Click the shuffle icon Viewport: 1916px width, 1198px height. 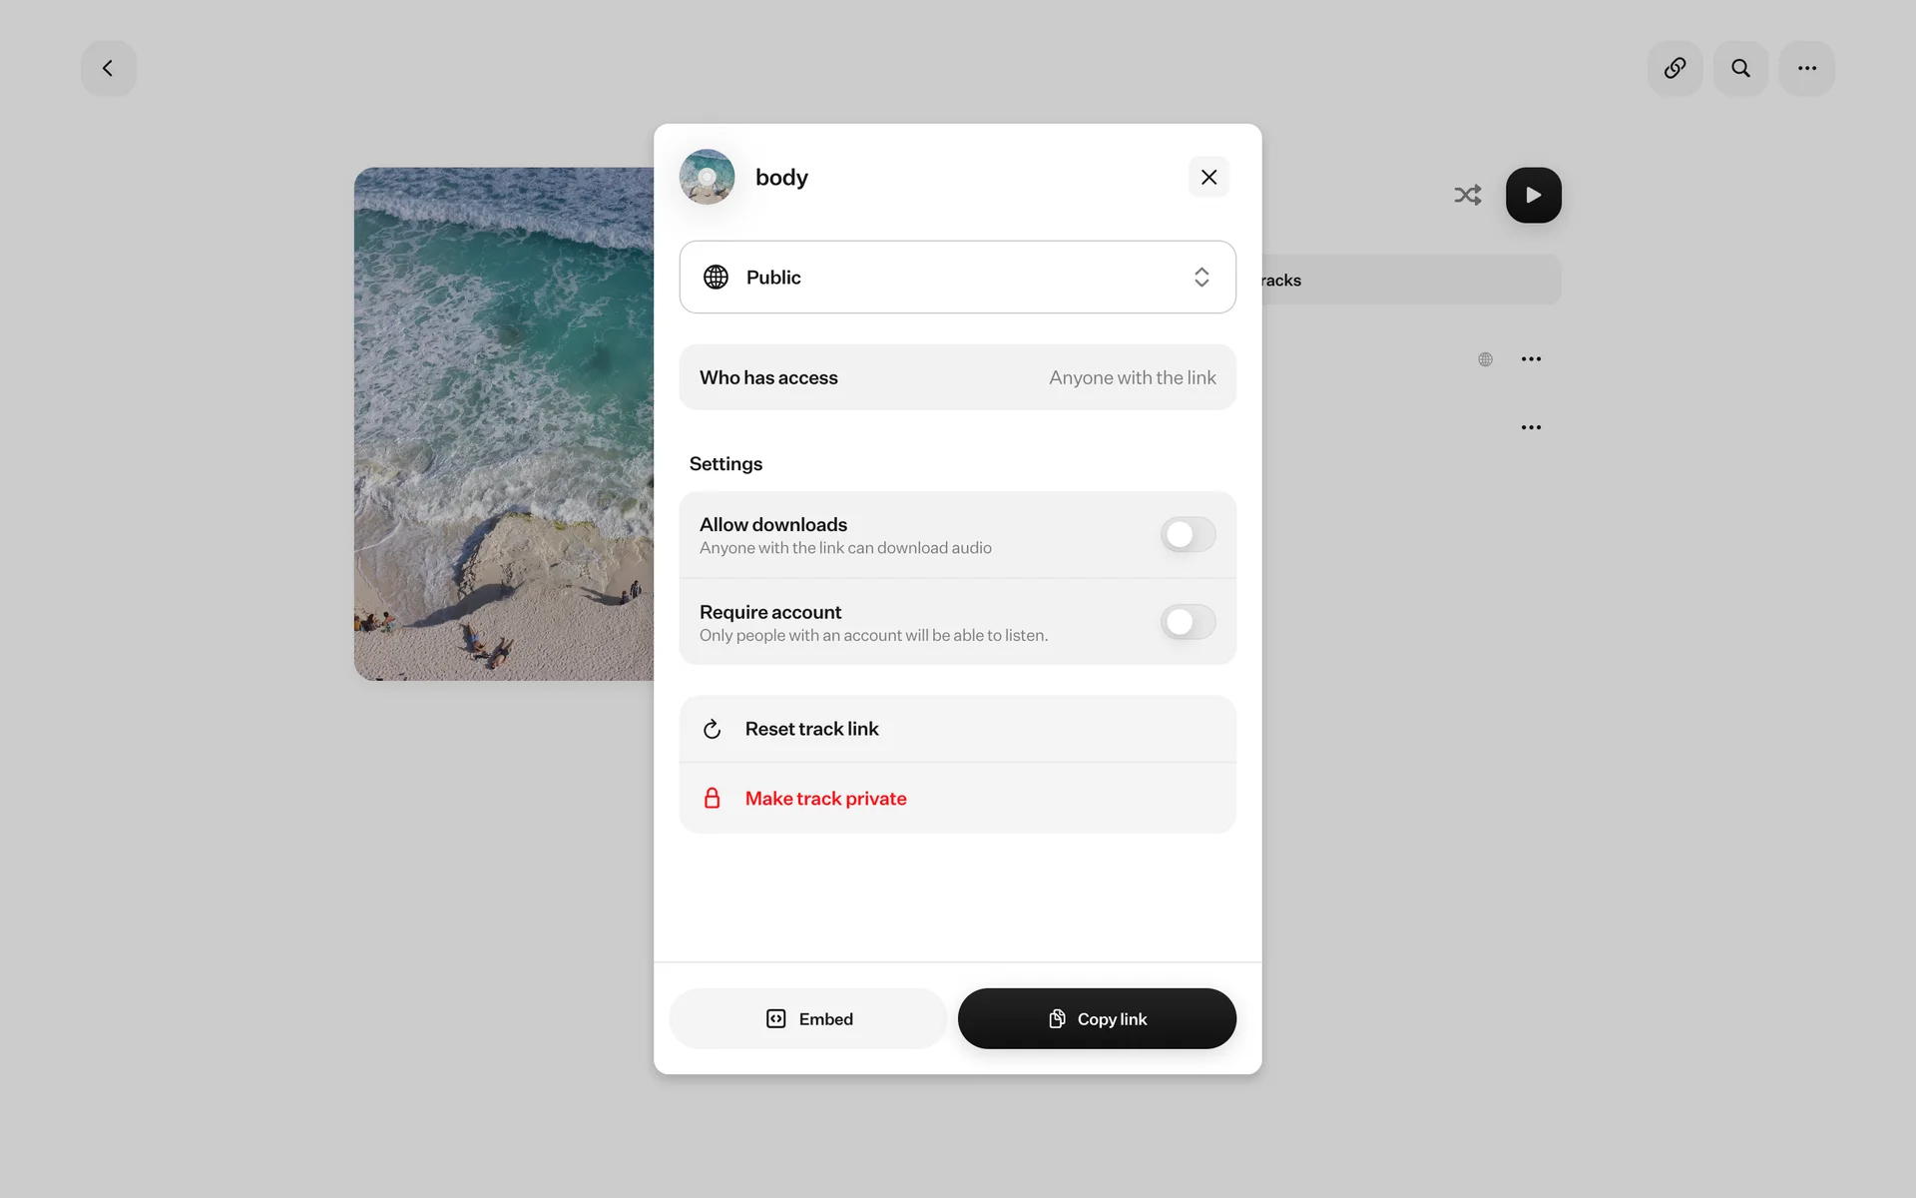pyautogui.click(x=1467, y=195)
